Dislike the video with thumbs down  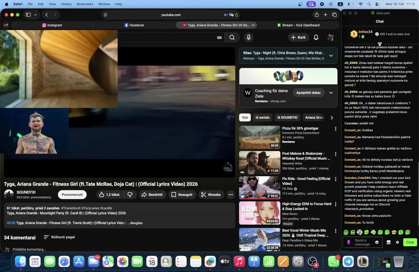point(130,195)
